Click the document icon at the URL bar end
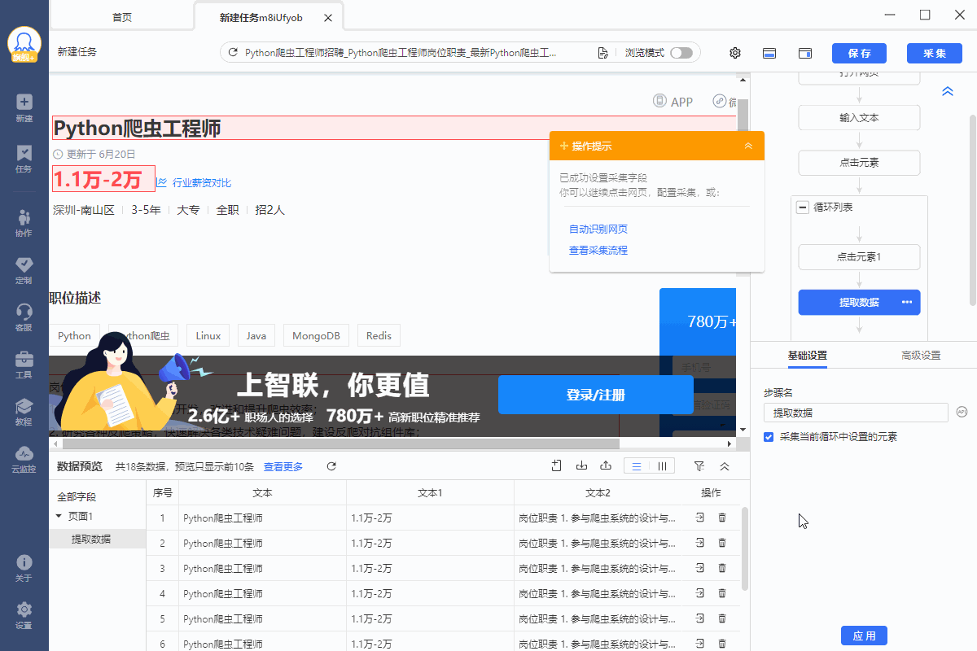Image resolution: width=977 pixels, height=651 pixels. click(x=602, y=53)
